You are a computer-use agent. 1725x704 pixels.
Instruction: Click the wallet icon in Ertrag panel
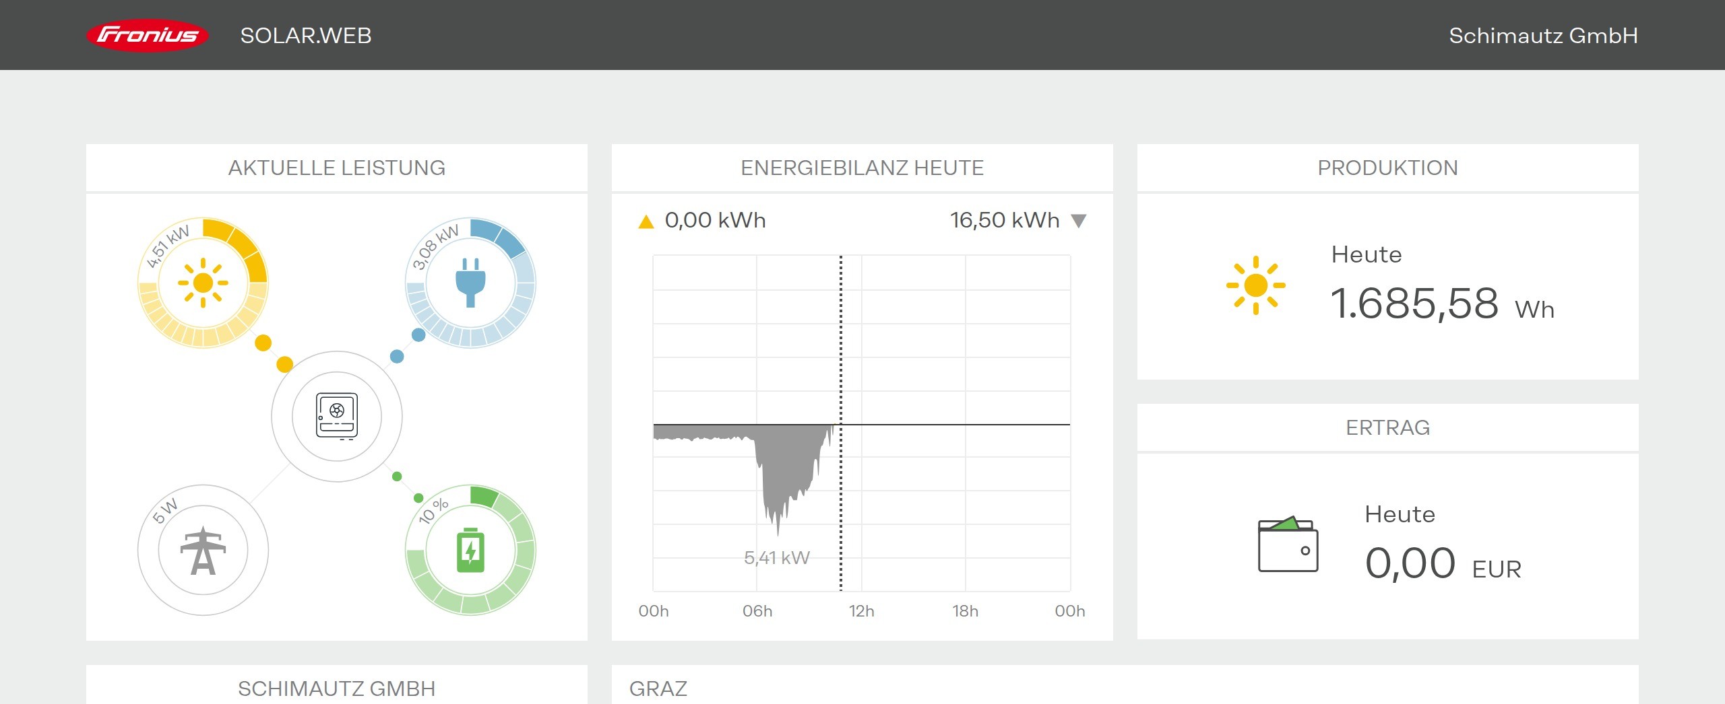(x=1288, y=544)
